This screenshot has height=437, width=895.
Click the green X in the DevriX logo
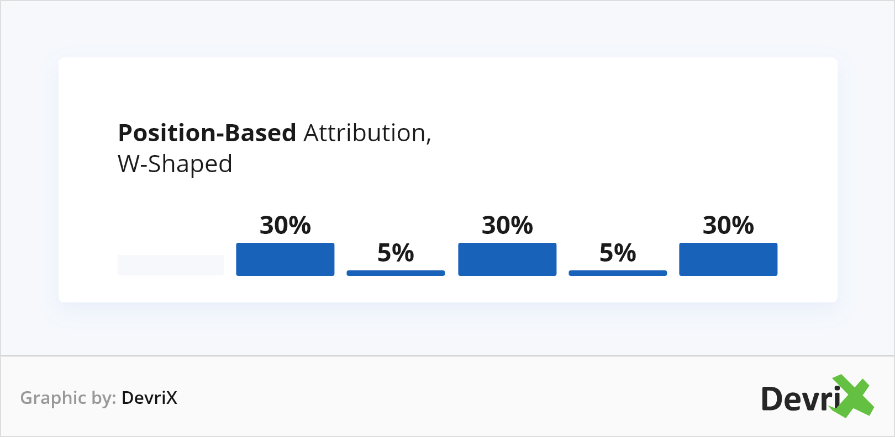click(x=854, y=396)
